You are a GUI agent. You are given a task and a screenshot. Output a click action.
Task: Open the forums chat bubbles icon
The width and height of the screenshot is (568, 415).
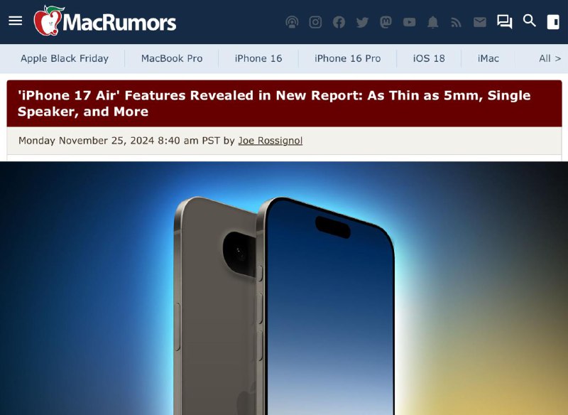pyautogui.click(x=505, y=22)
